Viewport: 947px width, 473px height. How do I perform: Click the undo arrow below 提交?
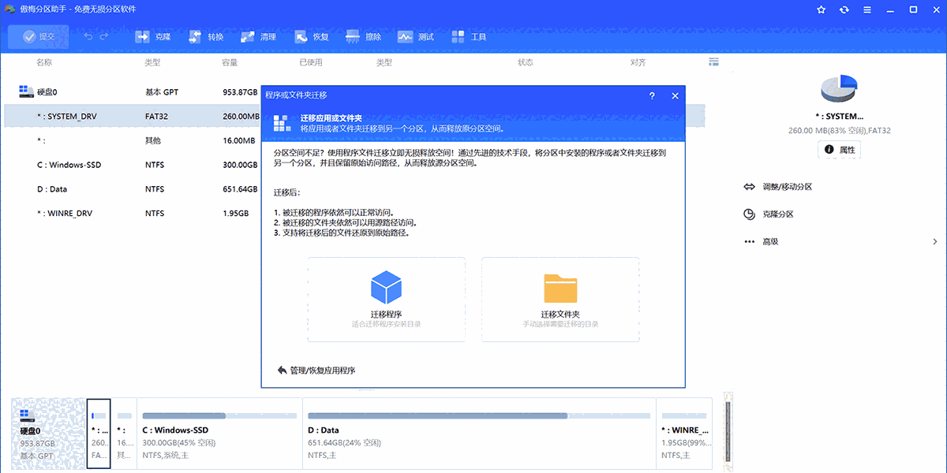click(x=87, y=35)
